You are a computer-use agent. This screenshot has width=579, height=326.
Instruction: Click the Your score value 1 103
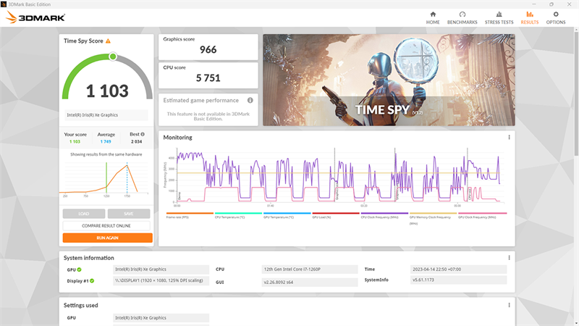(x=75, y=141)
